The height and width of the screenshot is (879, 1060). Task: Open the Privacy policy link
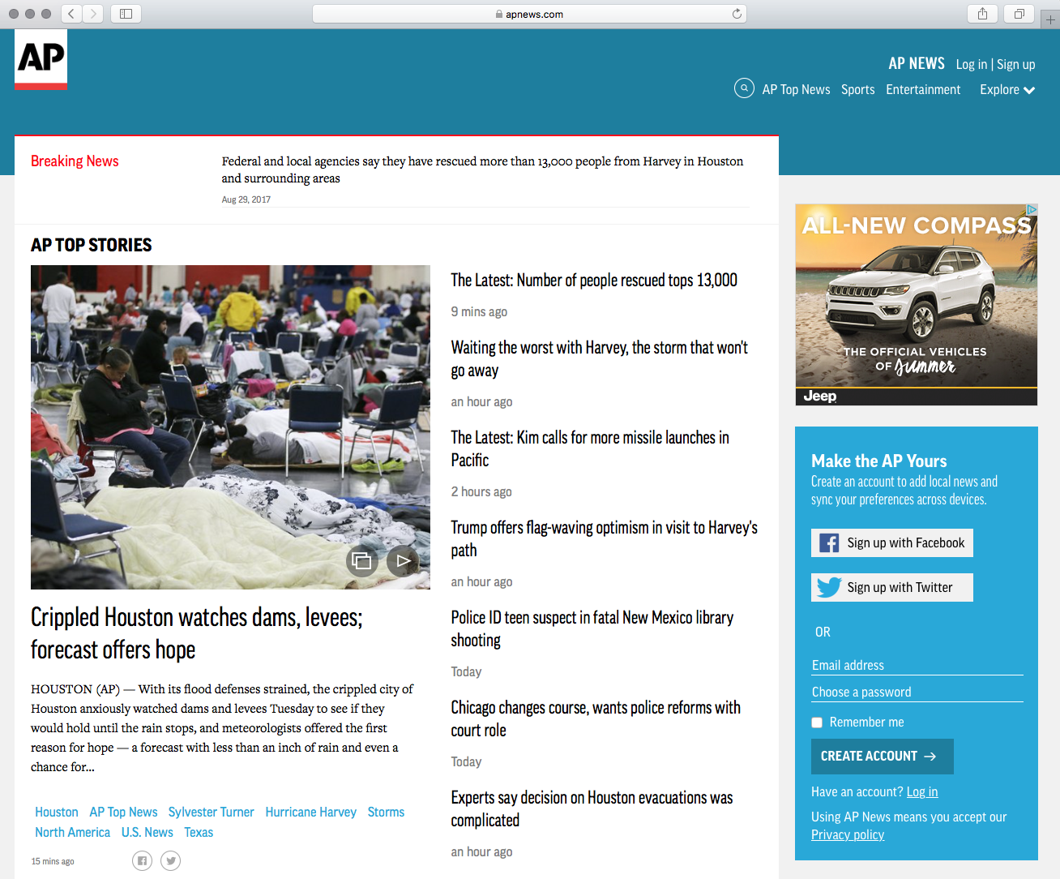click(x=848, y=835)
